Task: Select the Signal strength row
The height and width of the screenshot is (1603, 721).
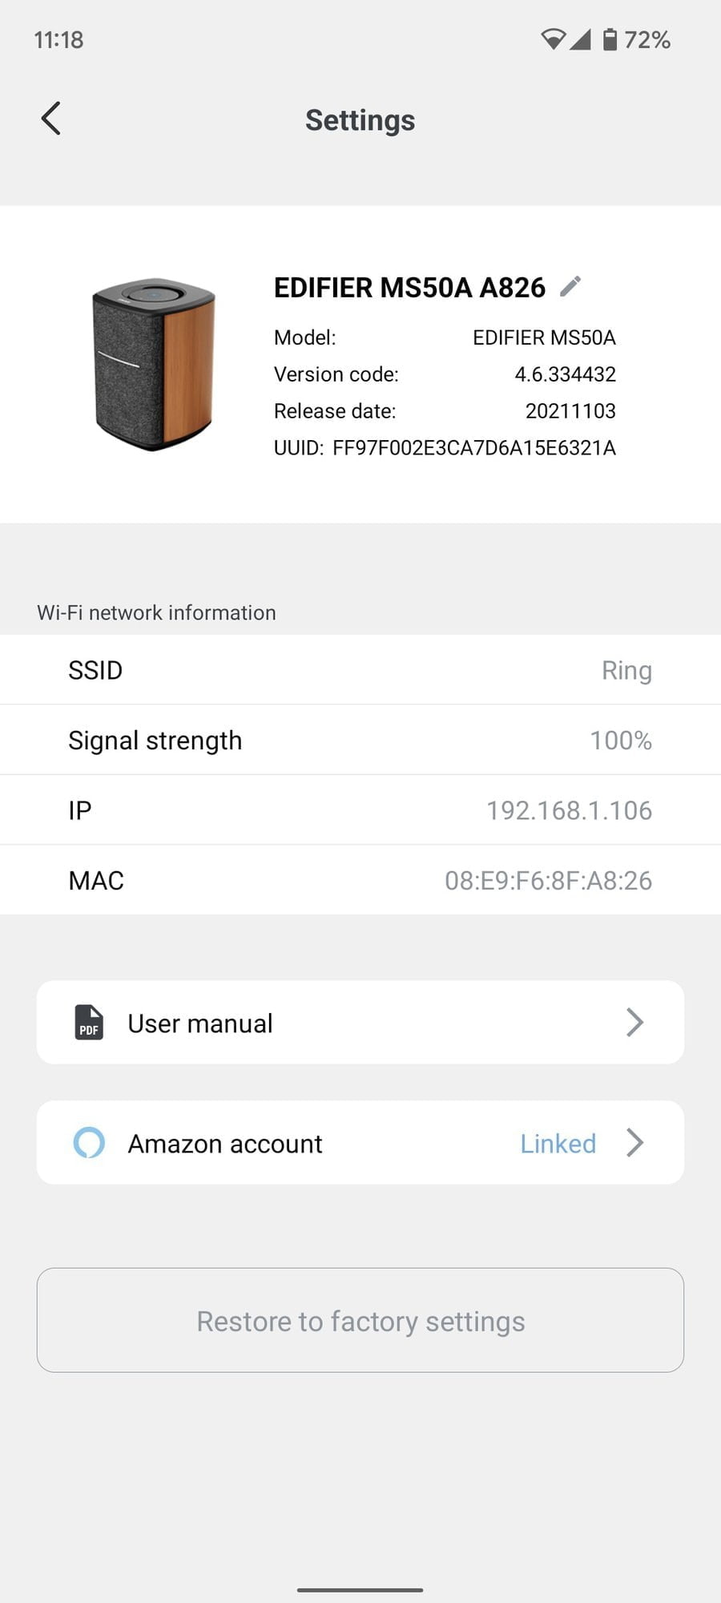Action: click(x=360, y=740)
